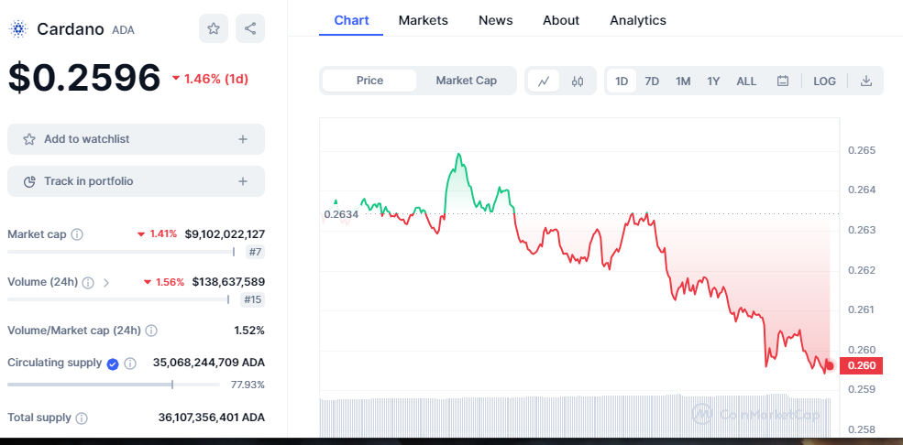
Task: Click the 1.52% volume/market cap value
Action: (249, 331)
